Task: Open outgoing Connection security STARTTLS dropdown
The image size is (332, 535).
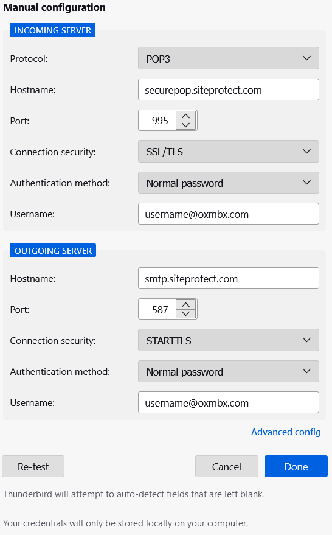Action: tap(229, 340)
